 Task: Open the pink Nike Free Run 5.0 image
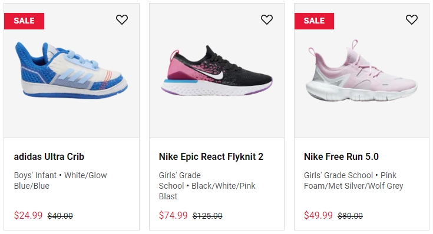coord(362,71)
